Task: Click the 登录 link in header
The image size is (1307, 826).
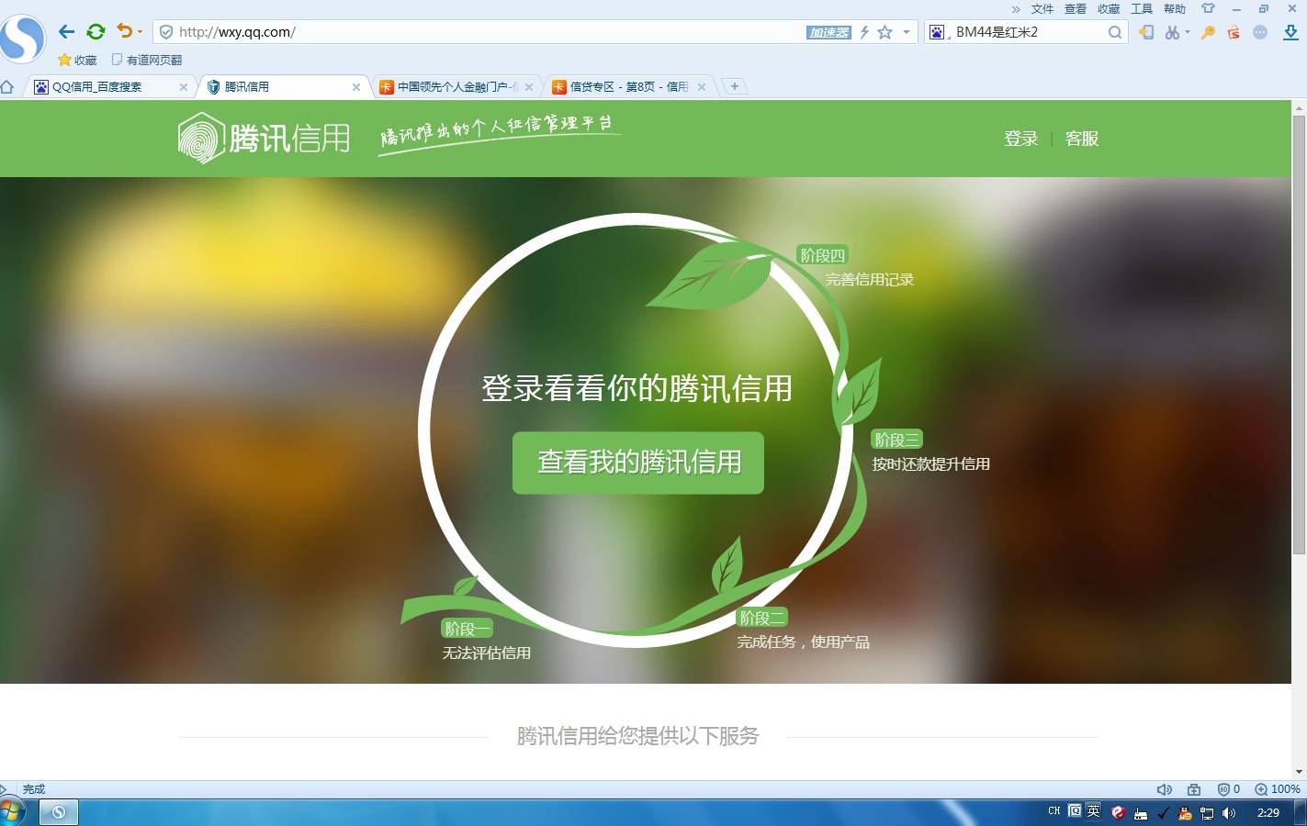Action: (x=1020, y=139)
